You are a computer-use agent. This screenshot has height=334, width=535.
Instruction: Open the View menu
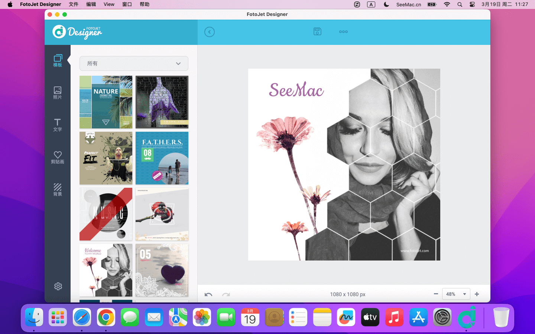pyautogui.click(x=109, y=4)
